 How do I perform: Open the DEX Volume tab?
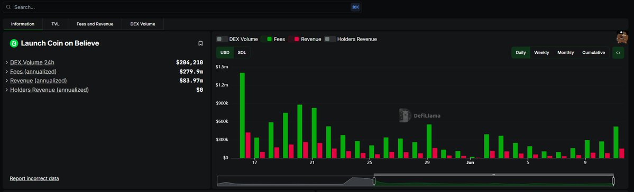click(143, 24)
